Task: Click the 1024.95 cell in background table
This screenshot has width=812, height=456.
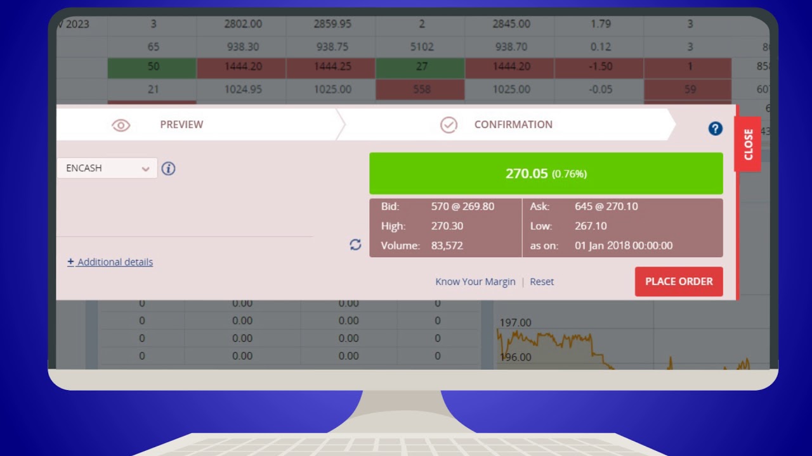Action: pos(241,89)
